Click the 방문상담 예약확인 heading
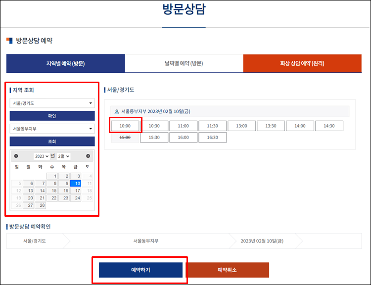371x285 pixels. (x=30, y=227)
